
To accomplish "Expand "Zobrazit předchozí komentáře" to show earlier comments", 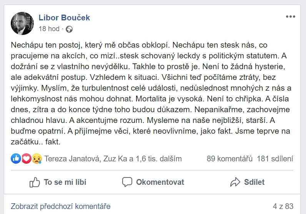I will tap(60, 206).
